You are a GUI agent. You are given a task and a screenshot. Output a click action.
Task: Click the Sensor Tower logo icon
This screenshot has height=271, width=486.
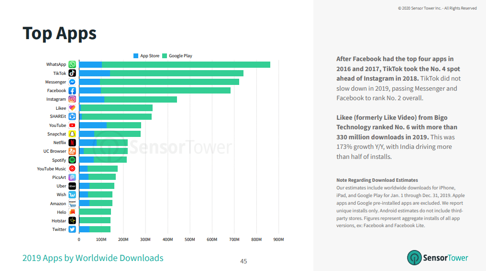(x=414, y=258)
